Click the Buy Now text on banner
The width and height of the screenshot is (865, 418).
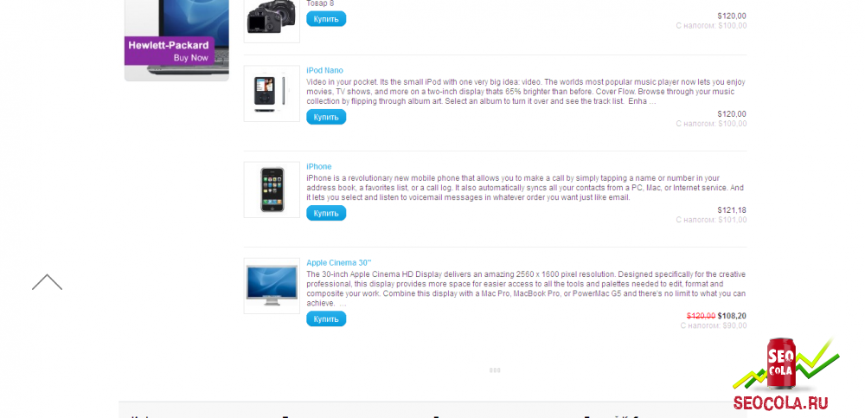(191, 57)
